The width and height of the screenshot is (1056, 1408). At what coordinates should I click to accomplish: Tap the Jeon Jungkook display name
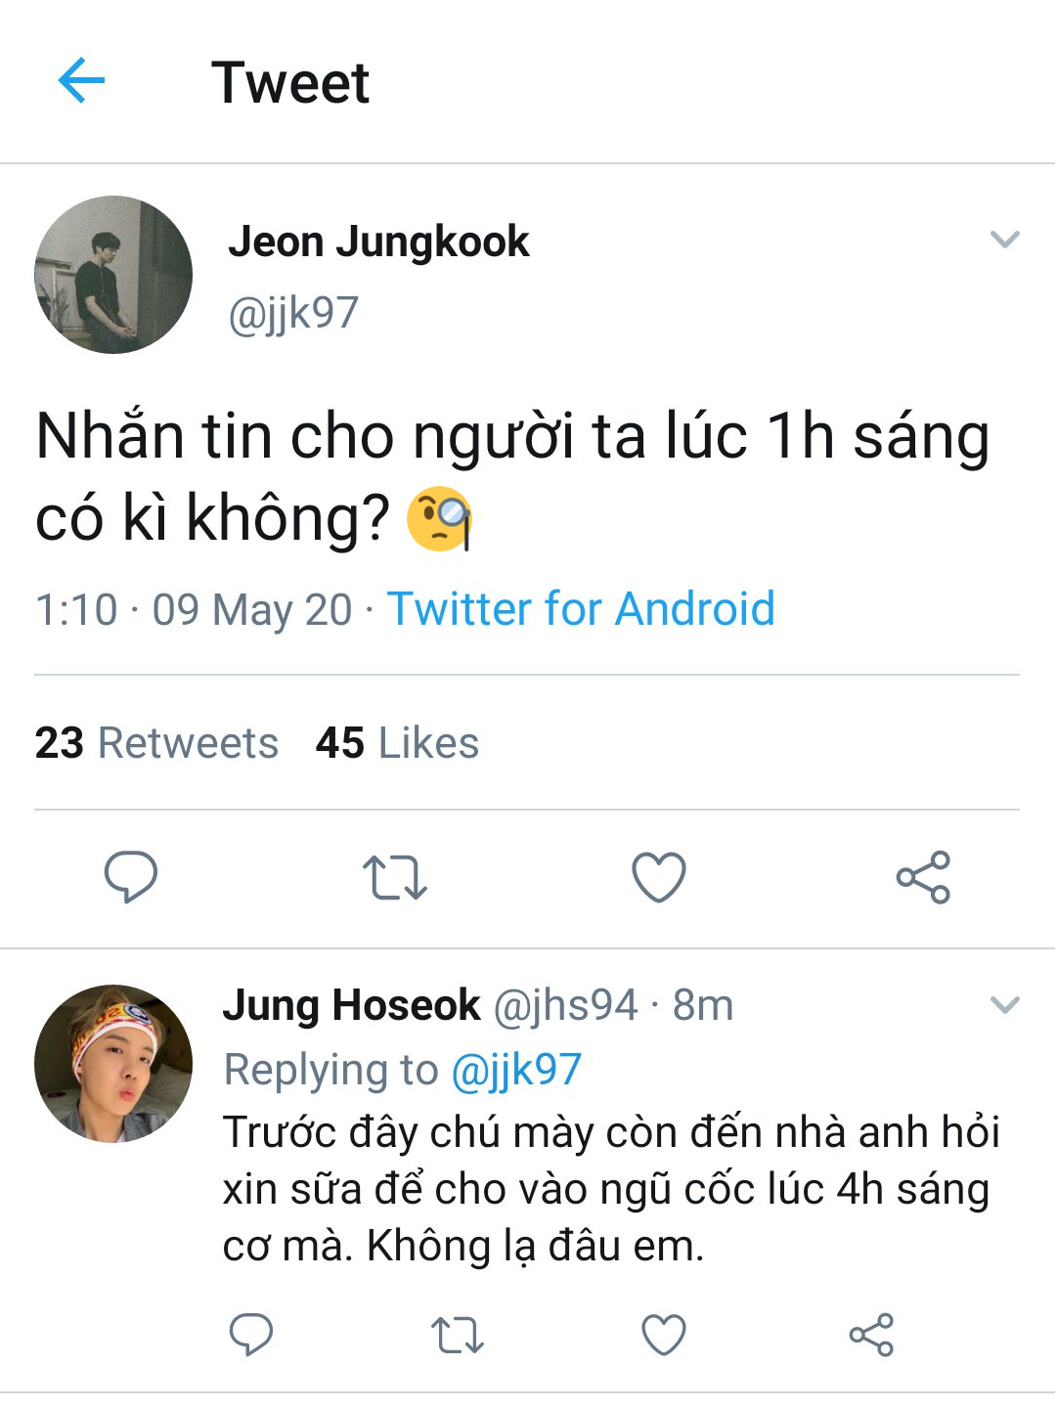pos(378,242)
